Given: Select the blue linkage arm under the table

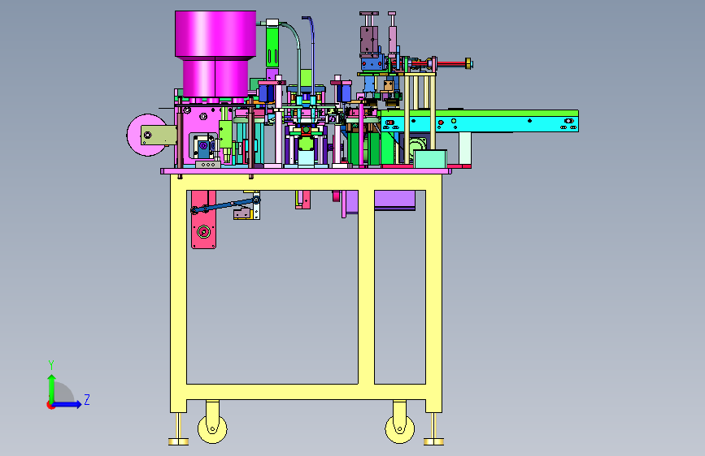Looking at the screenshot, I should click(x=226, y=204).
